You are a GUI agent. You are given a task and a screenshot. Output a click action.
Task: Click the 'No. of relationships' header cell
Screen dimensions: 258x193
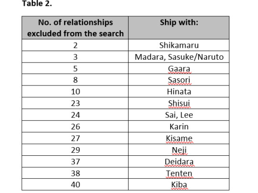(75, 28)
